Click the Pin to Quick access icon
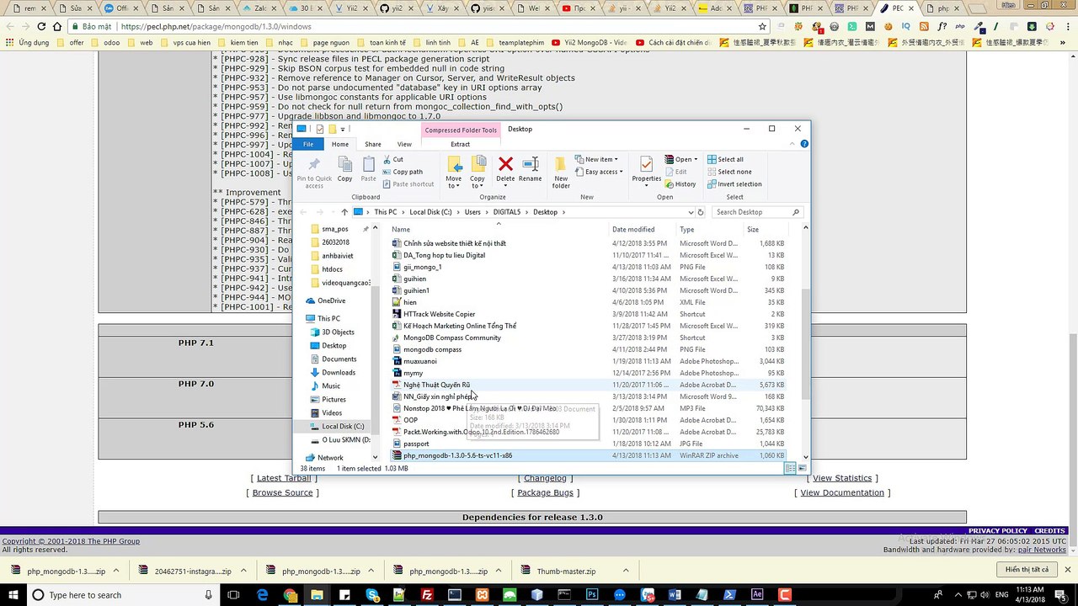The image size is (1078, 606). (313, 165)
